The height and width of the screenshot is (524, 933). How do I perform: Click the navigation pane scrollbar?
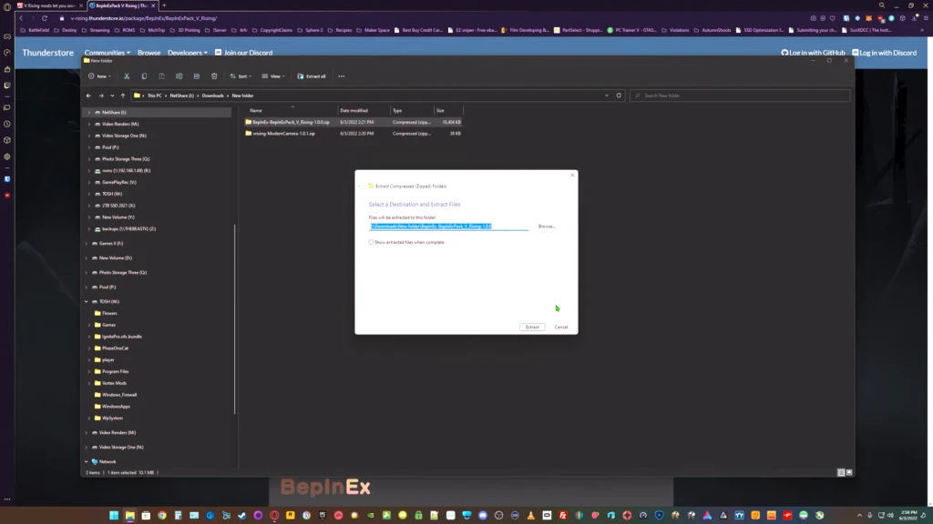pos(234,319)
